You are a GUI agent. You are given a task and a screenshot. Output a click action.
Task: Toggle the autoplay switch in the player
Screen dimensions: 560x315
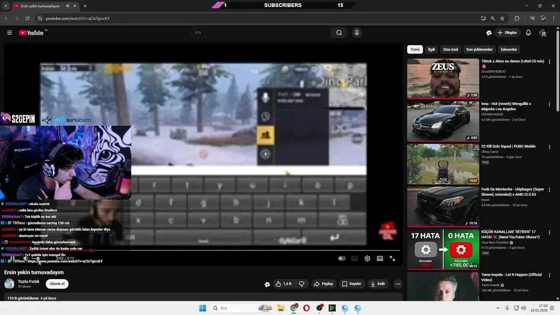click(342, 259)
